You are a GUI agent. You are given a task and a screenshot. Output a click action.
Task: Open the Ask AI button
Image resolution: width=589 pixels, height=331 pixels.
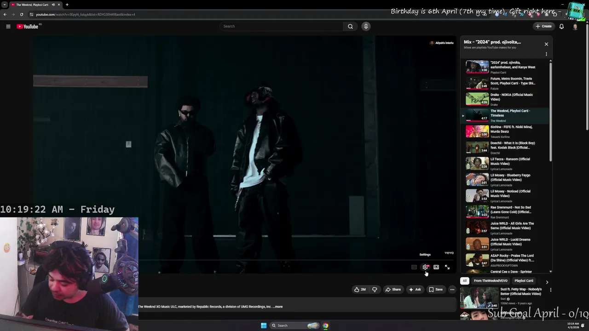(415, 290)
